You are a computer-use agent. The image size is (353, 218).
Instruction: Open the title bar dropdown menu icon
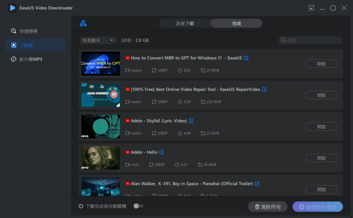tap(311, 8)
